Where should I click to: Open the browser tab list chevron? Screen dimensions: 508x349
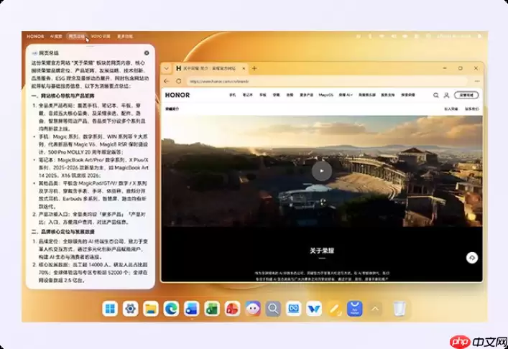[166, 68]
